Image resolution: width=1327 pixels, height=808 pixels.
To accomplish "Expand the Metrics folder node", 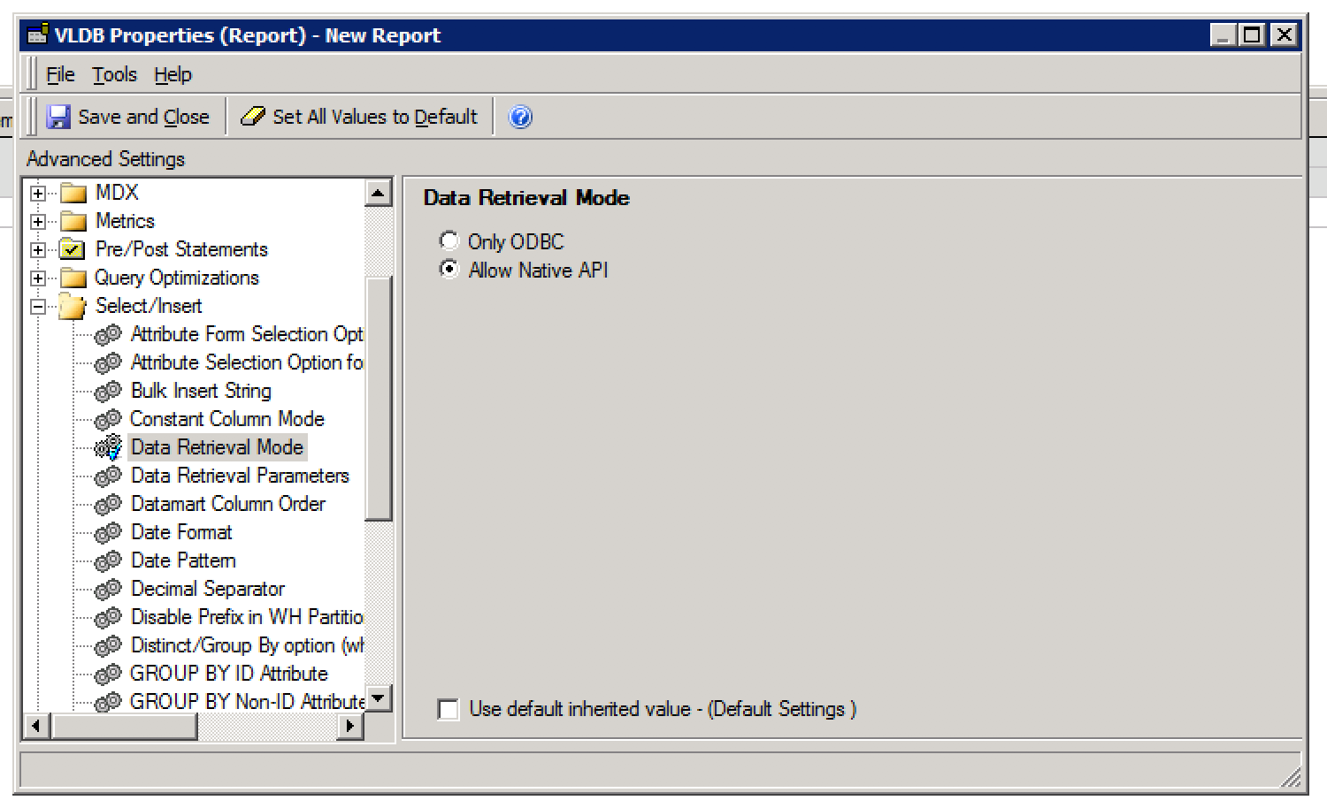I will [x=38, y=221].
